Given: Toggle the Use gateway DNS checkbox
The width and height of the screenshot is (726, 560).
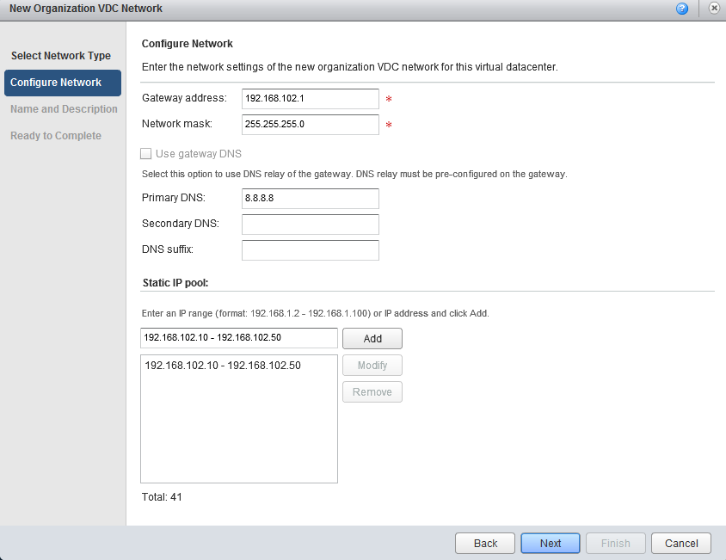Looking at the screenshot, I should tap(146, 154).
